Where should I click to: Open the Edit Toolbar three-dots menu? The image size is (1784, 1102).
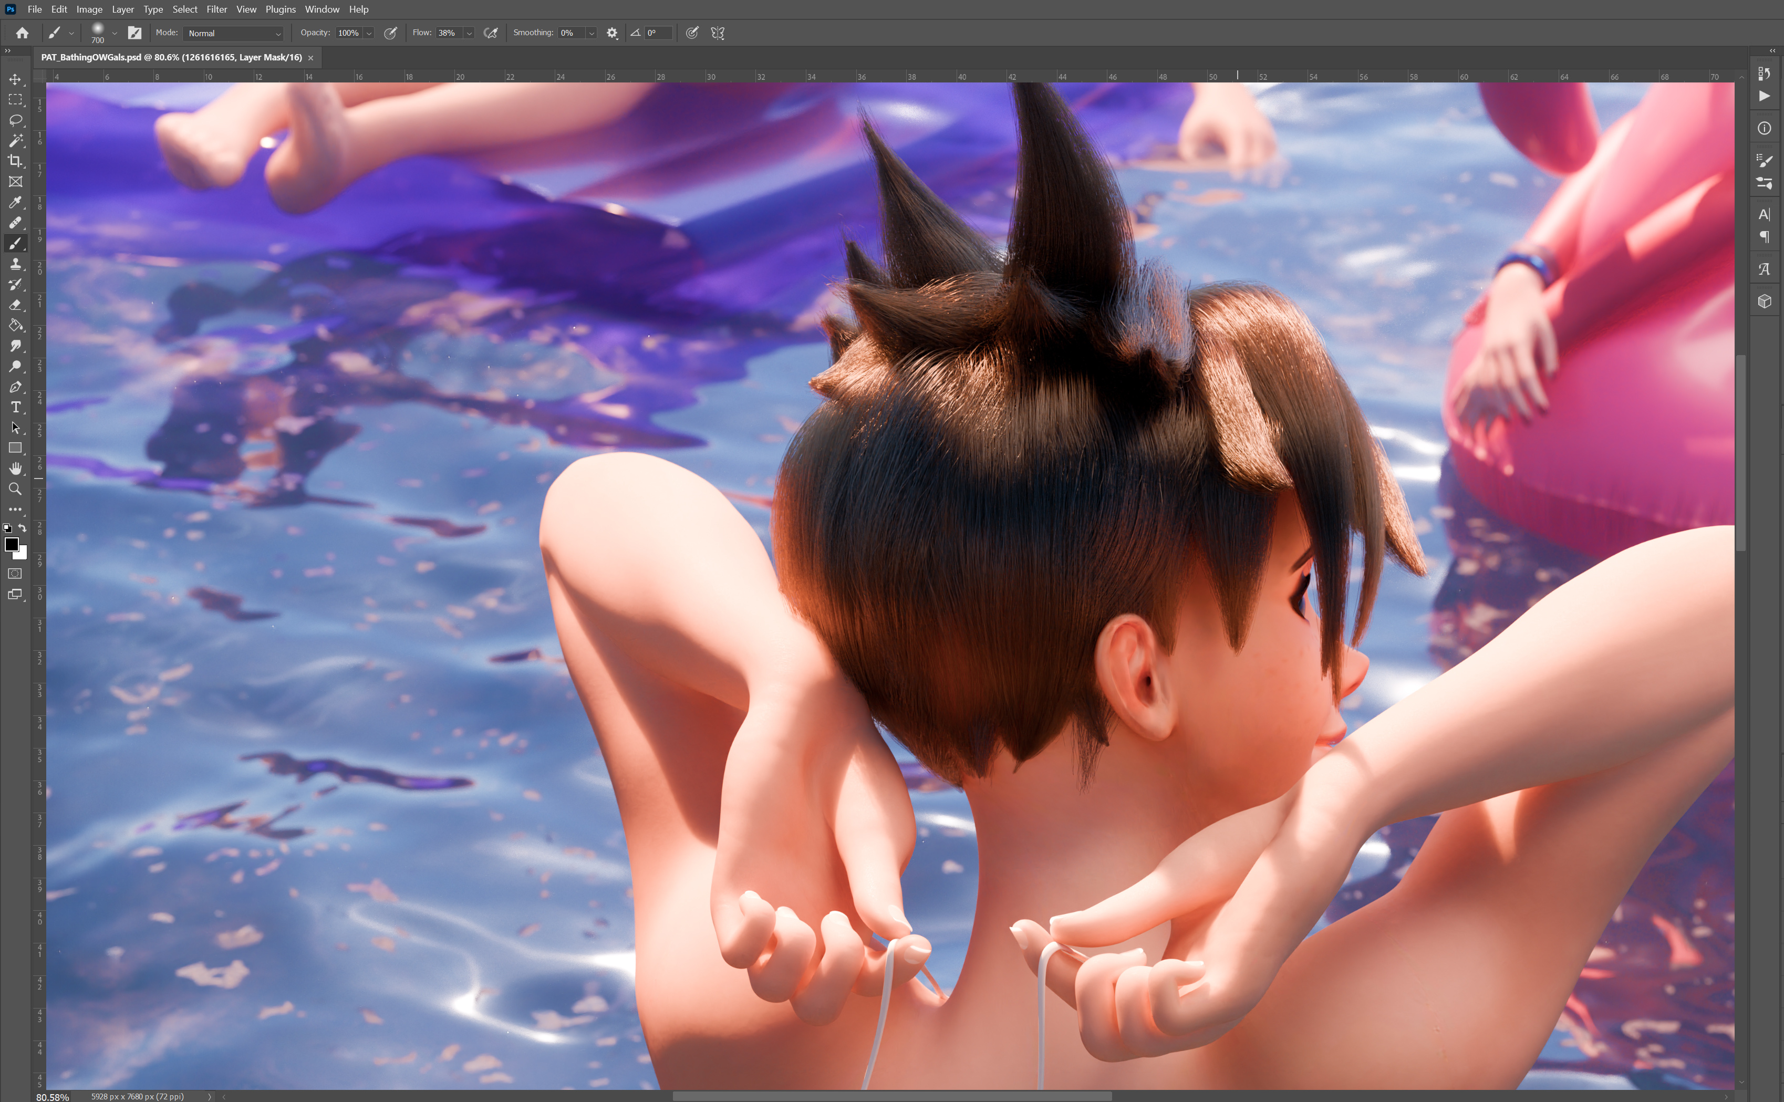15,510
